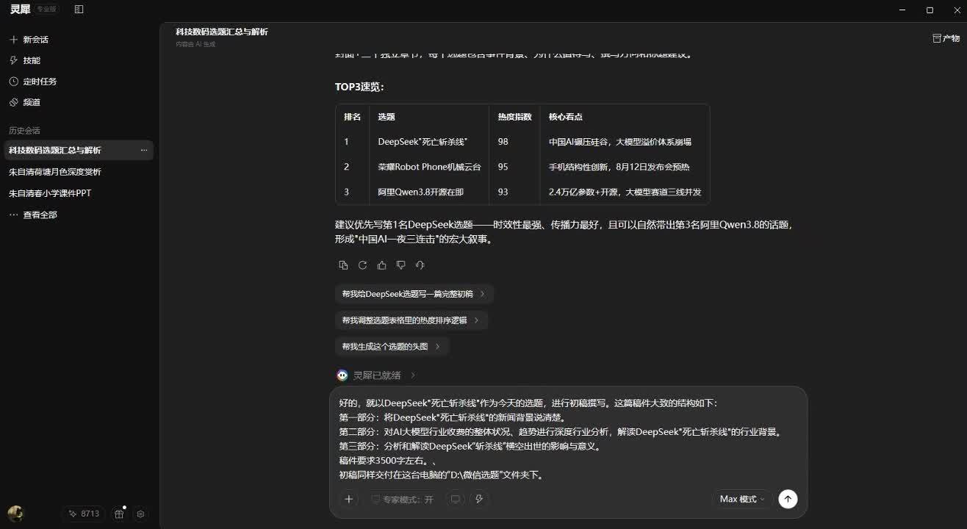Screen dimensions: 967x529
Task: Like the response with thumbs up
Action: pos(381,265)
